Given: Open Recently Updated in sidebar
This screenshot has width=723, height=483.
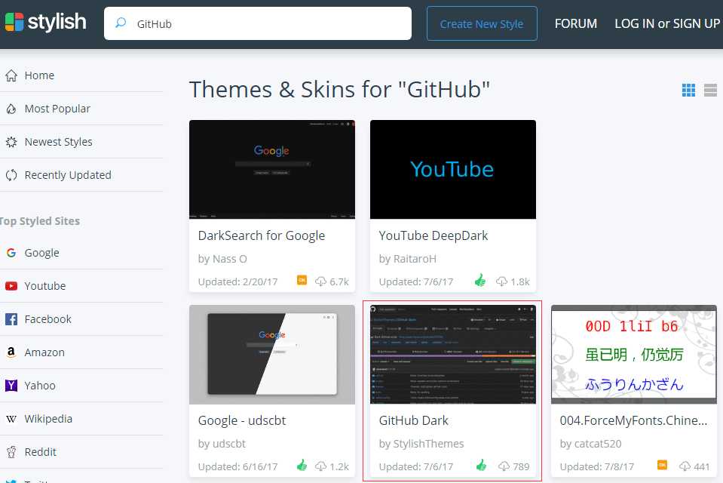Looking at the screenshot, I should coord(68,175).
